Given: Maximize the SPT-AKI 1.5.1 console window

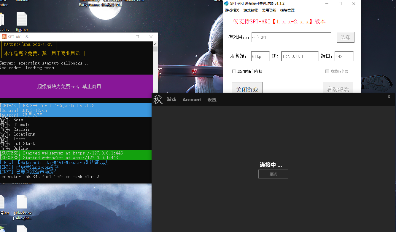Looking at the screenshot, I should 137,37.
